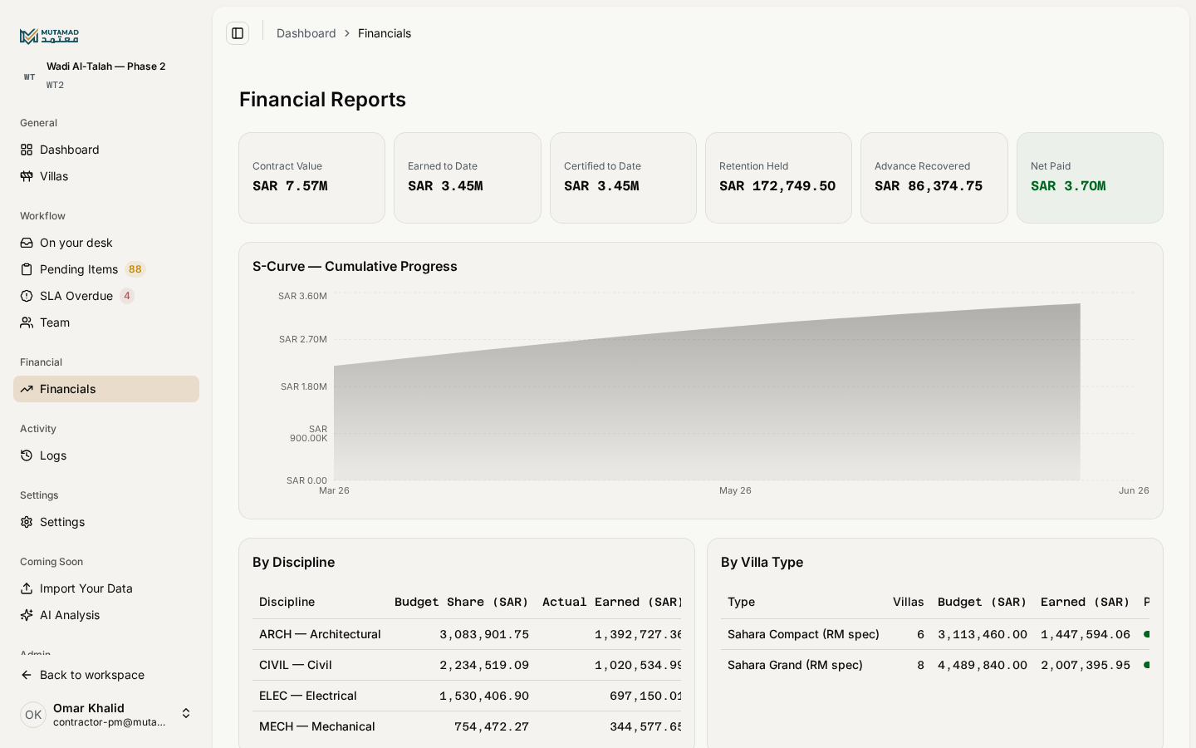Screen dimensions: 1196x748
Task: Select the ELEC — Electrical row
Action: click(467, 696)
